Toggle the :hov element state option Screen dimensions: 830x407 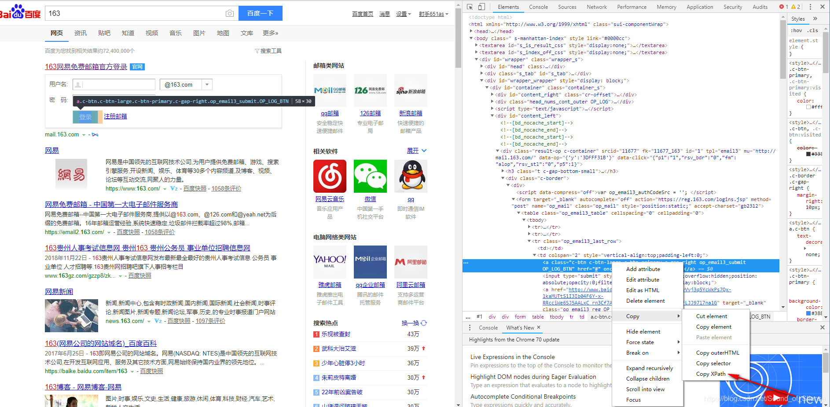[x=796, y=31]
